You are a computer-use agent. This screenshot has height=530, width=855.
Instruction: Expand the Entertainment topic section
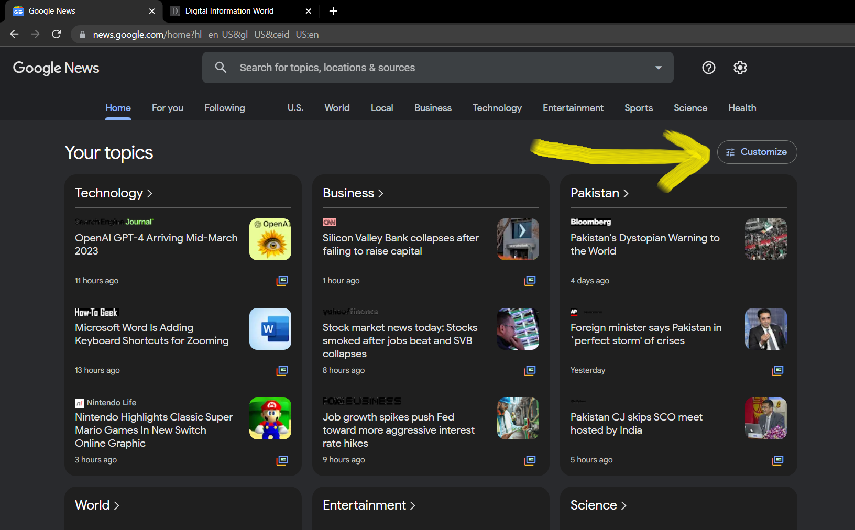click(x=369, y=505)
